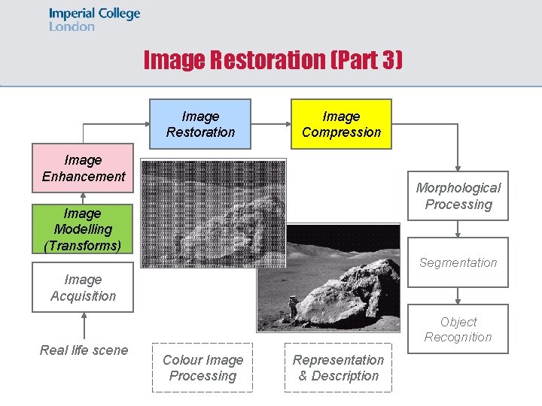This screenshot has width=542, height=406.
Task: Click the Segmentation box
Action: point(458,262)
